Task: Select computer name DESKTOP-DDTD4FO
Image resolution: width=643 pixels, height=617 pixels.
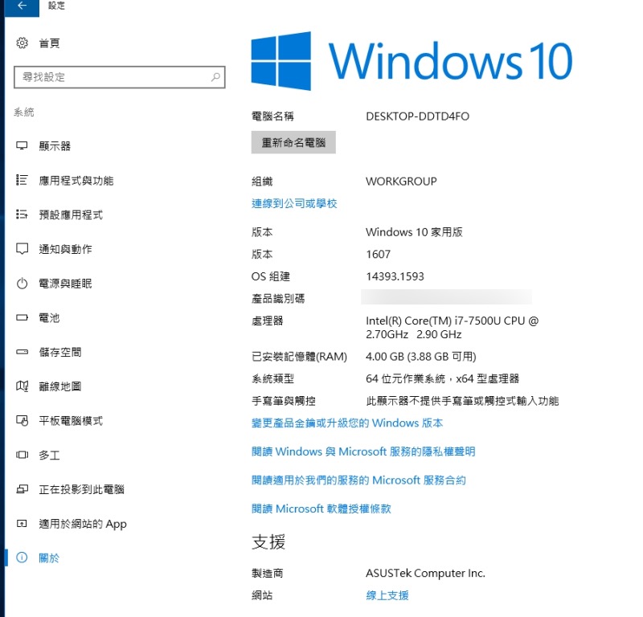Action: tap(417, 116)
